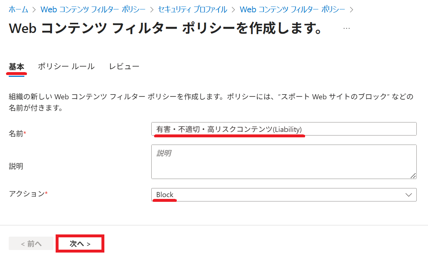428x254 pixels.
Task: Click the chevron after セキュリティ プロファイル breadcrumb
Action: (233, 10)
